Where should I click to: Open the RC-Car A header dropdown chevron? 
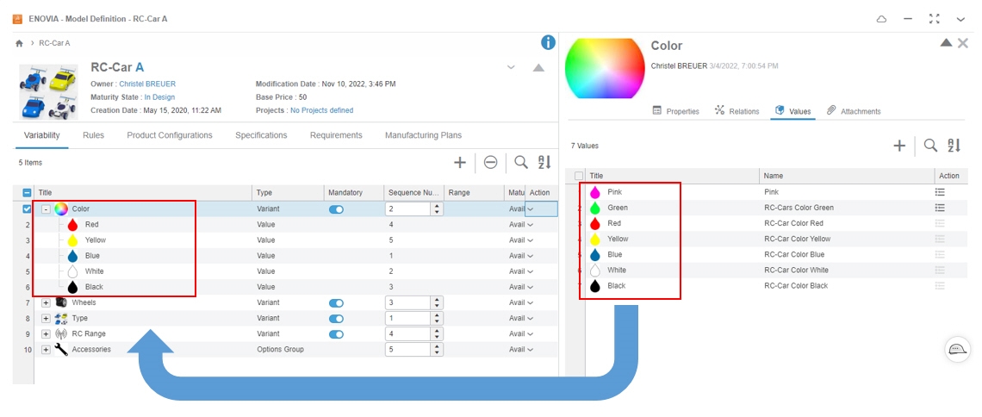click(511, 67)
